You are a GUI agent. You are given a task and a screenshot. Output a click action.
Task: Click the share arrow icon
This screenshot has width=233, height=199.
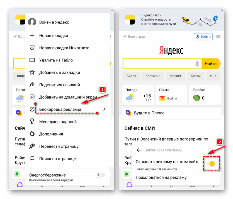coord(32,85)
